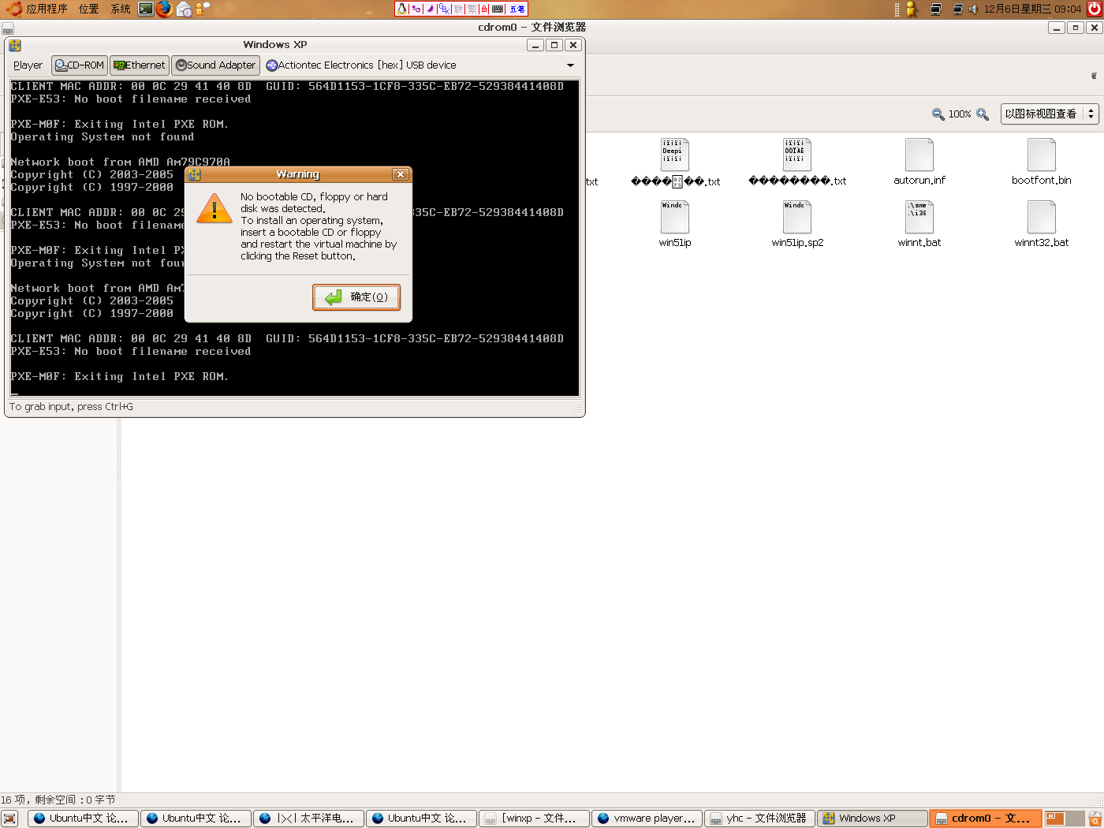The width and height of the screenshot is (1104, 828).
Task: Click the warning triangle icon in dialog
Action: 214,209
